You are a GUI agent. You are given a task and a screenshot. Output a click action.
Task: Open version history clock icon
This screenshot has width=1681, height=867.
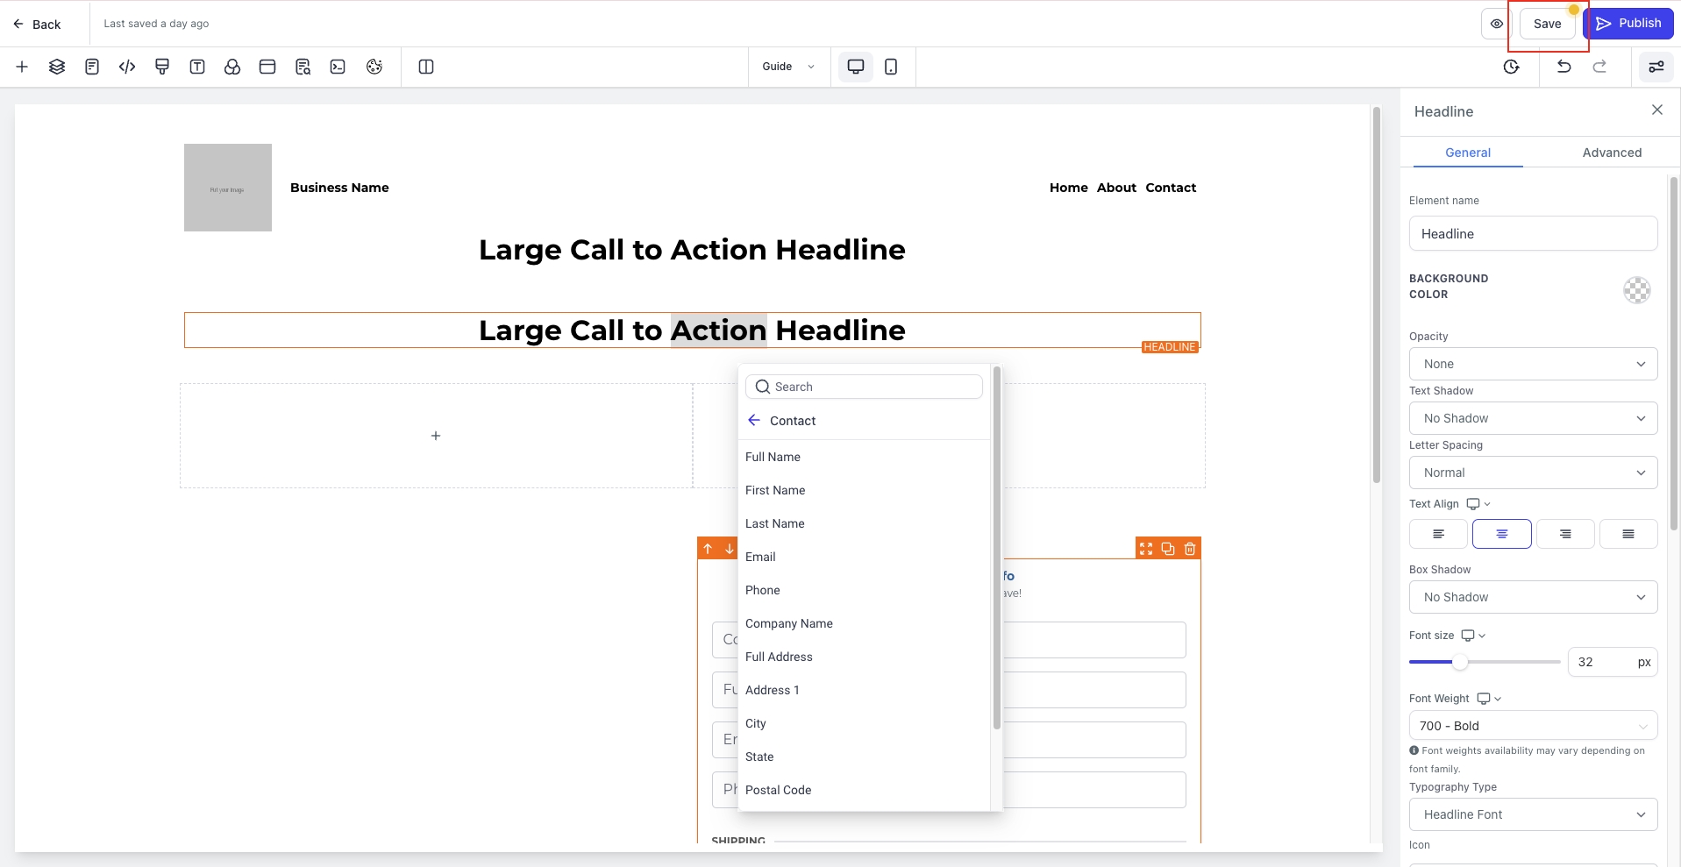pyautogui.click(x=1511, y=67)
